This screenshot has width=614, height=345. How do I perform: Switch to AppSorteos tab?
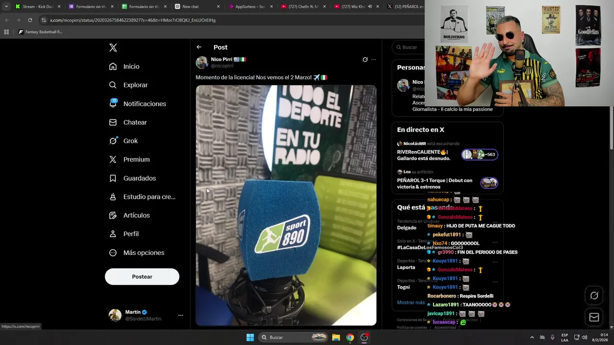click(x=250, y=7)
